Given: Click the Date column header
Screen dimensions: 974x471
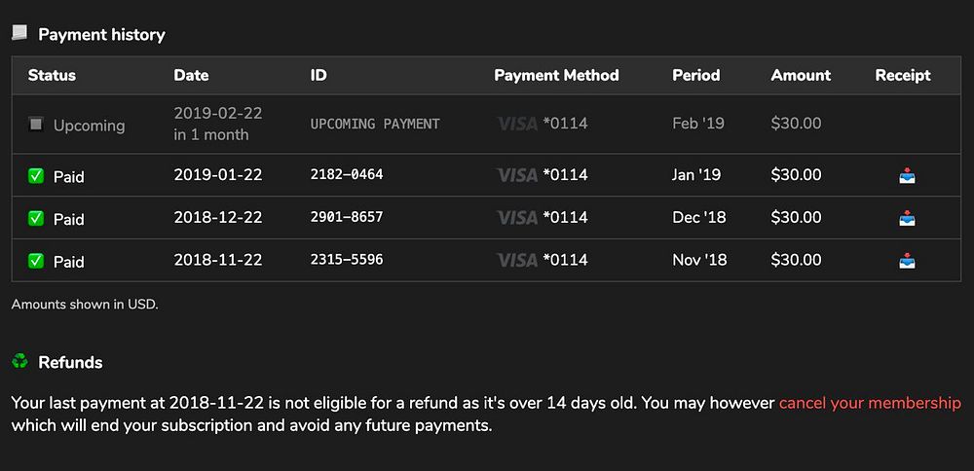Looking at the screenshot, I should [x=191, y=75].
